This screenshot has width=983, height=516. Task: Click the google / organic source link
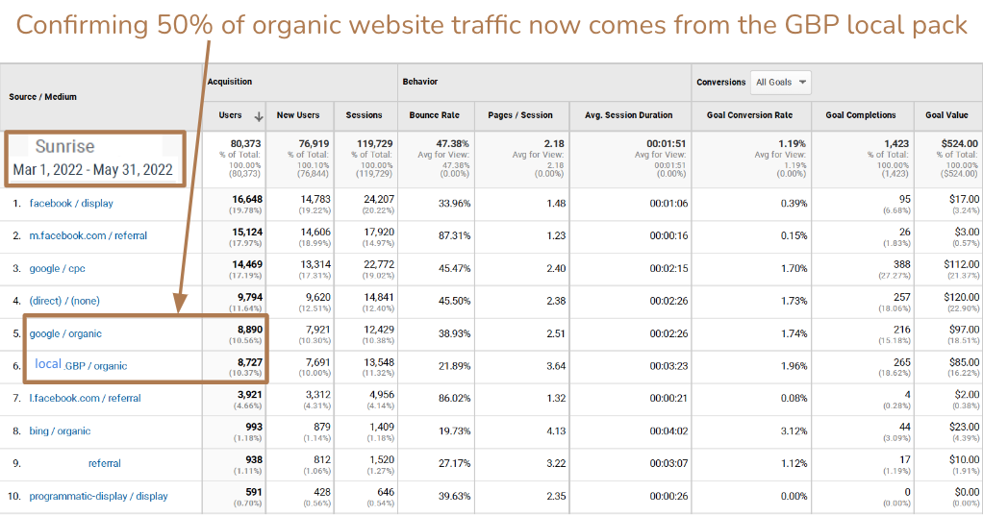[65, 333]
